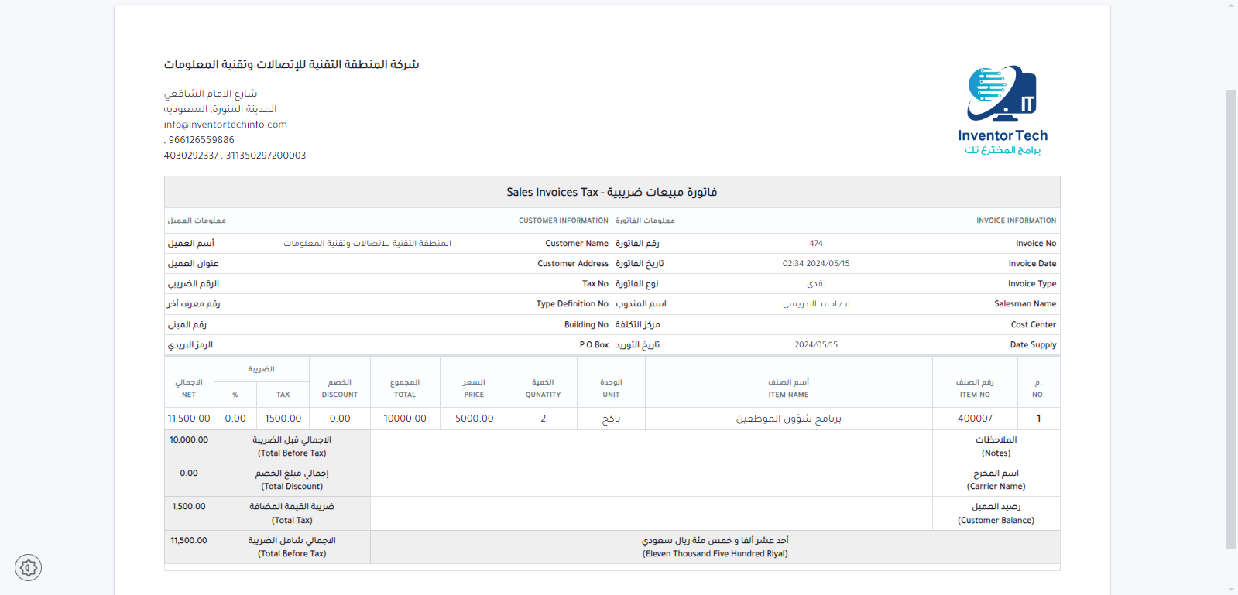Click the vertical scrollbar thumb
The image size is (1238, 595).
pos(1231,317)
